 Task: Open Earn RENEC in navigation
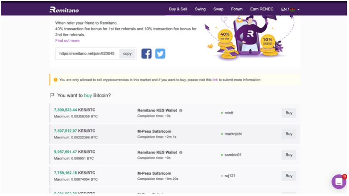(x=262, y=9)
